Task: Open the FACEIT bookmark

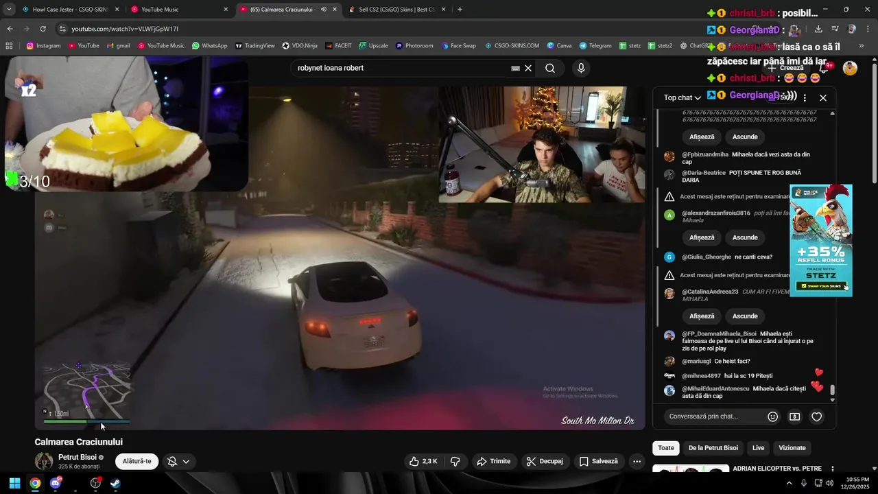Action: click(x=338, y=46)
